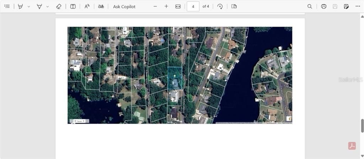Click the Add text box tool
Screen dimensions: 364x159
coord(73,6)
